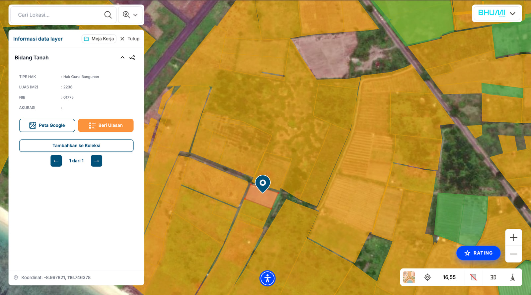This screenshot has width=531, height=295.
Task: Toggle the parcel layer visibility icon
Action: (473, 277)
